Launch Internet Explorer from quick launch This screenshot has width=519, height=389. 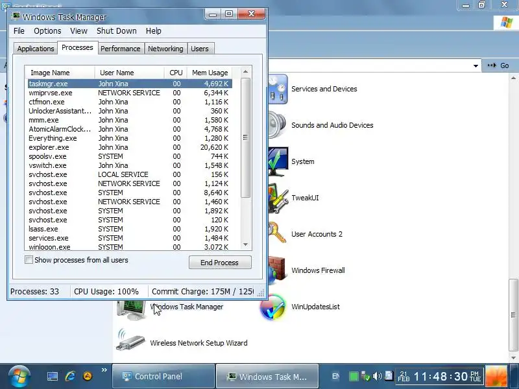pyautogui.click(x=70, y=377)
